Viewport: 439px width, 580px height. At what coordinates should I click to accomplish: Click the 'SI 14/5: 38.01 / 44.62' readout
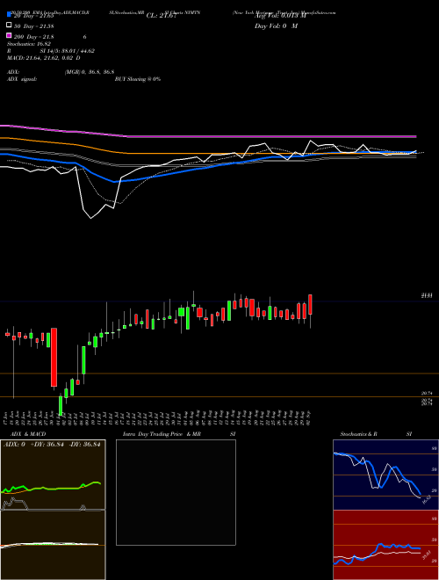click(x=68, y=51)
